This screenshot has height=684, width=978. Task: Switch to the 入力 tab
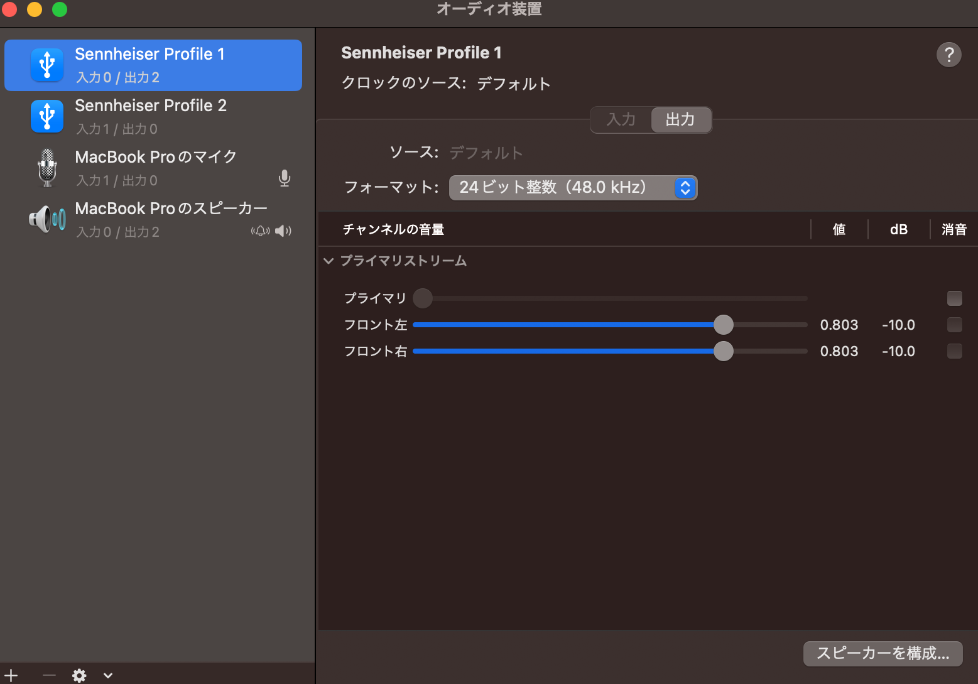point(621,120)
